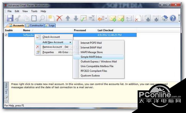Sort by the Enable column header
This screenshot has width=186, height=113.
pos(9,30)
